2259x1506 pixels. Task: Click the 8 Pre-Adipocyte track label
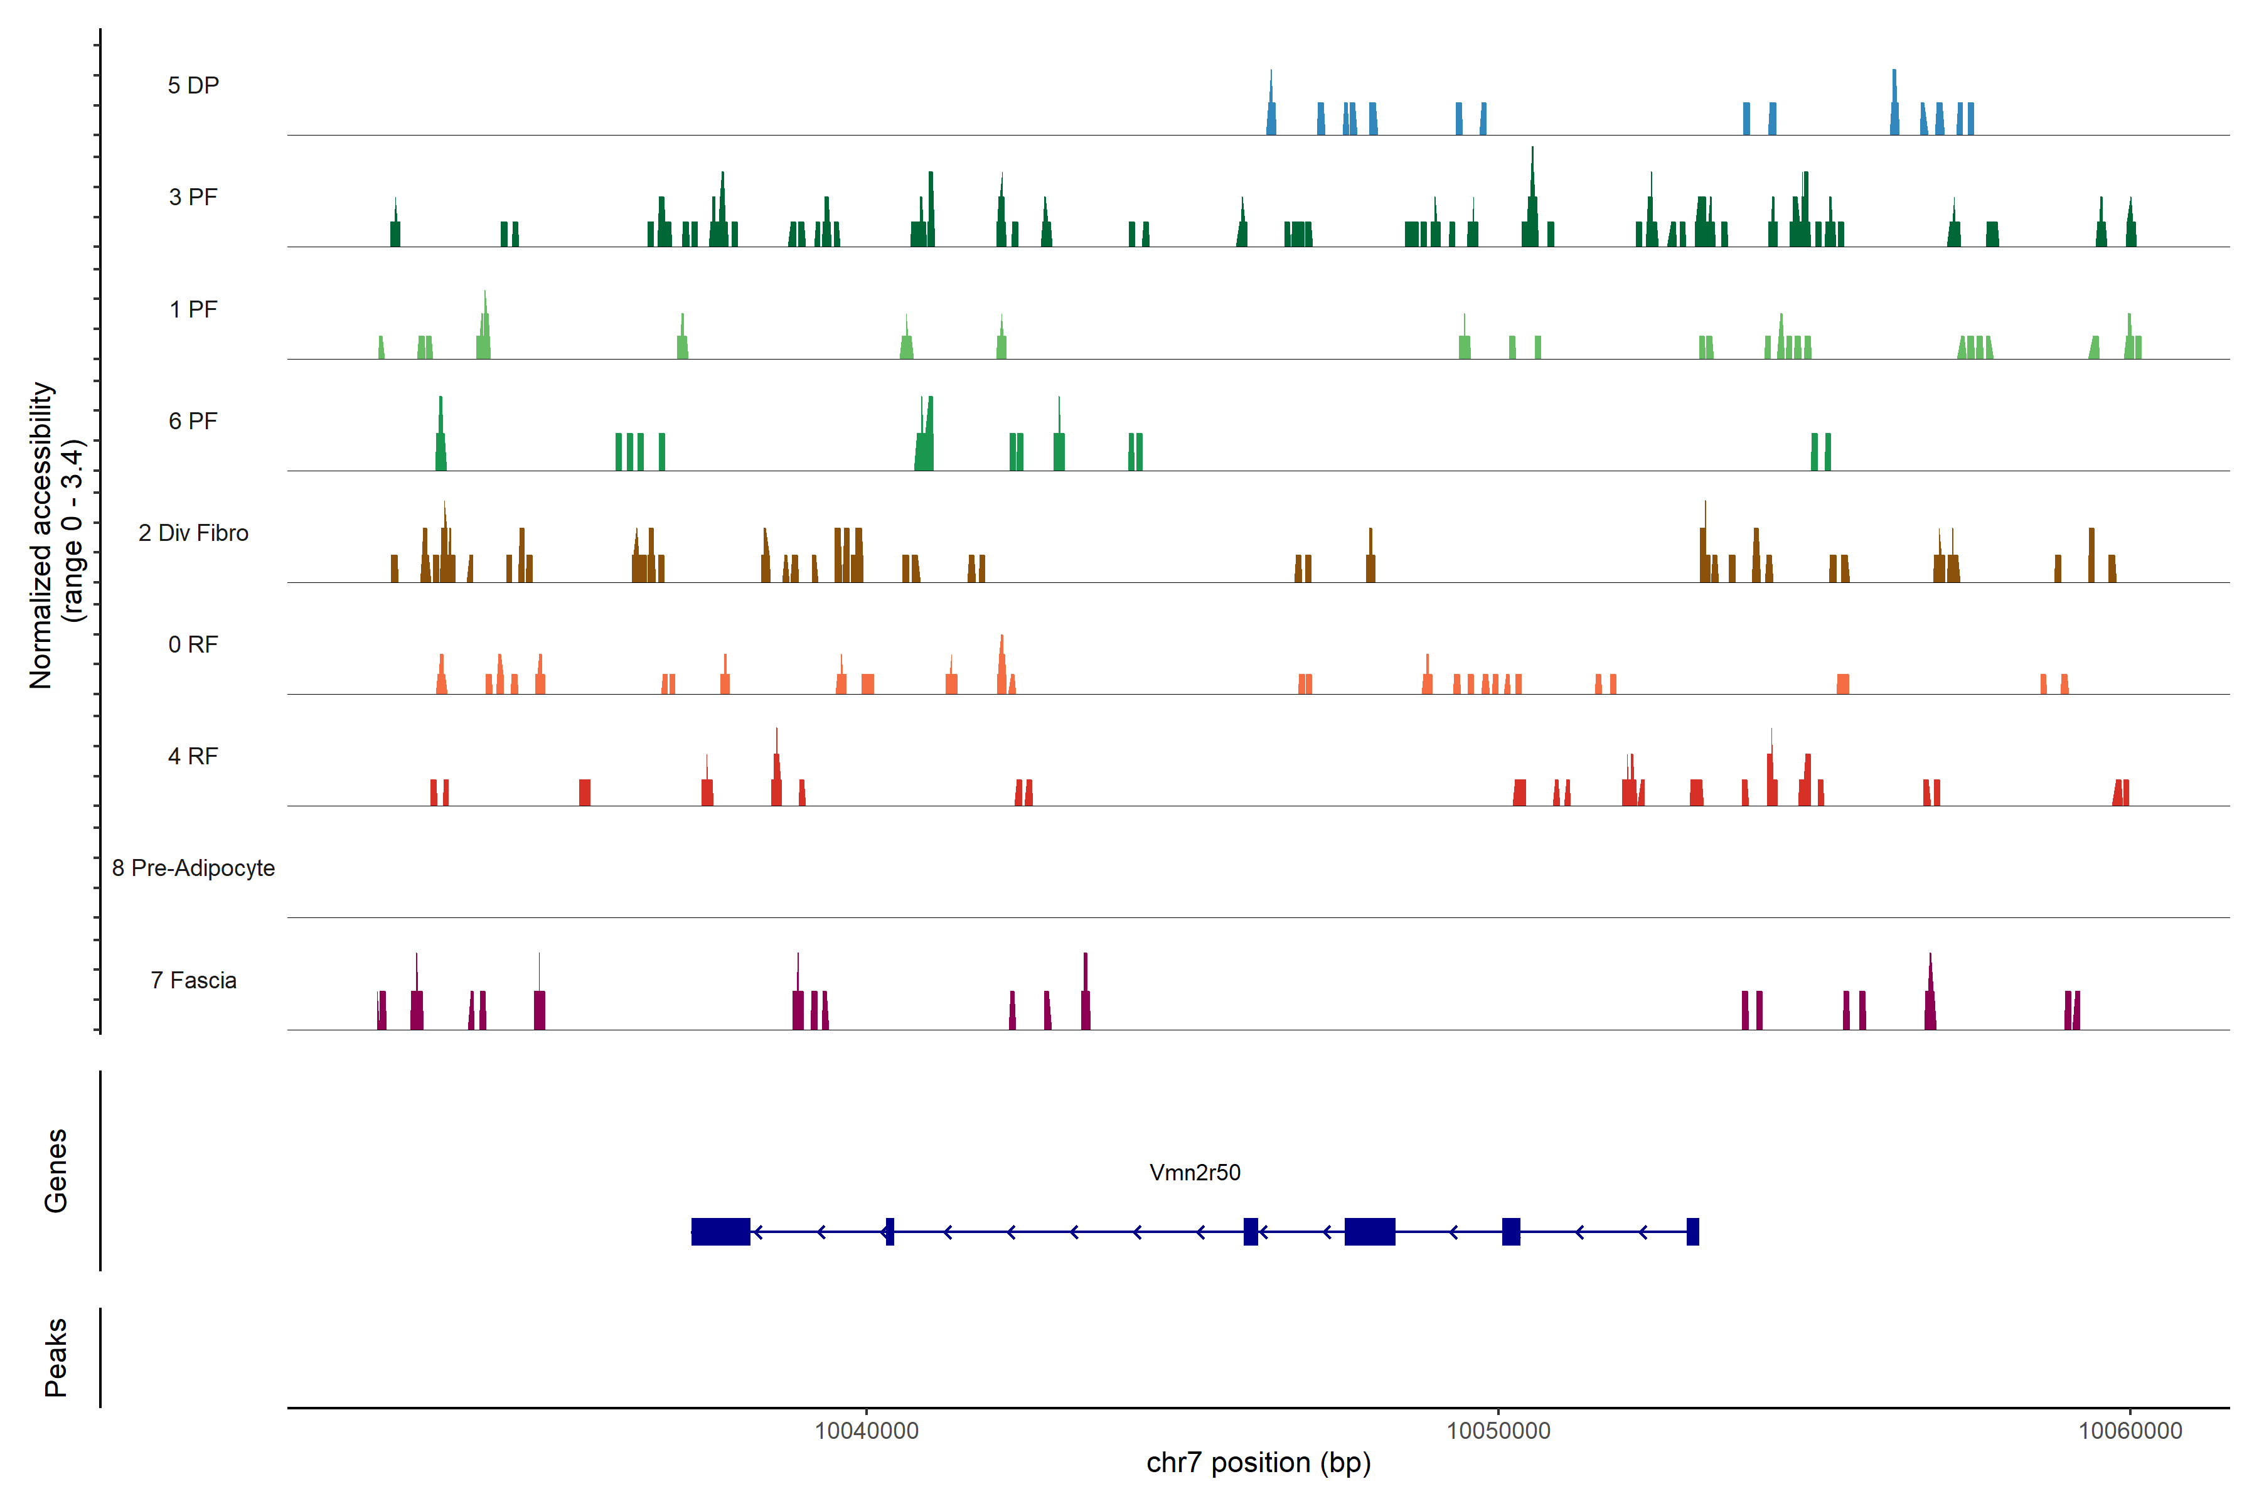pos(193,868)
